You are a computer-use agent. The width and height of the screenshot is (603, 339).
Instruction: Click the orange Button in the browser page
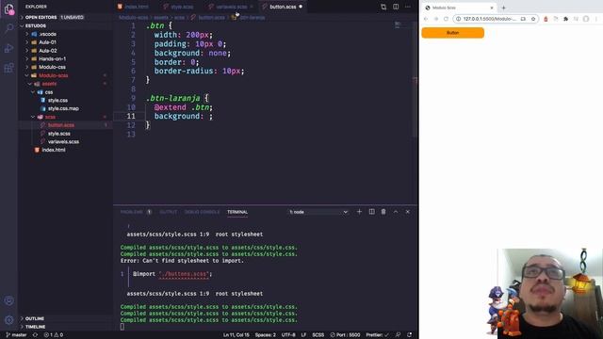coord(452,33)
